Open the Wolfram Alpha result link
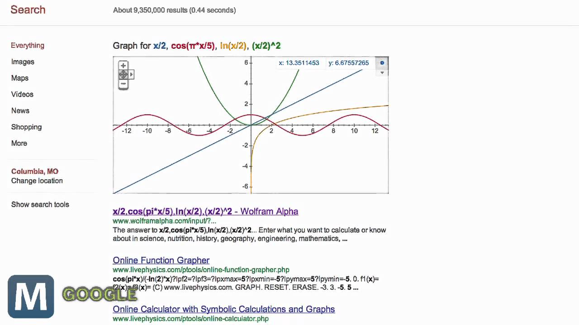The height and width of the screenshot is (325, 579). [x=205, y=211]
